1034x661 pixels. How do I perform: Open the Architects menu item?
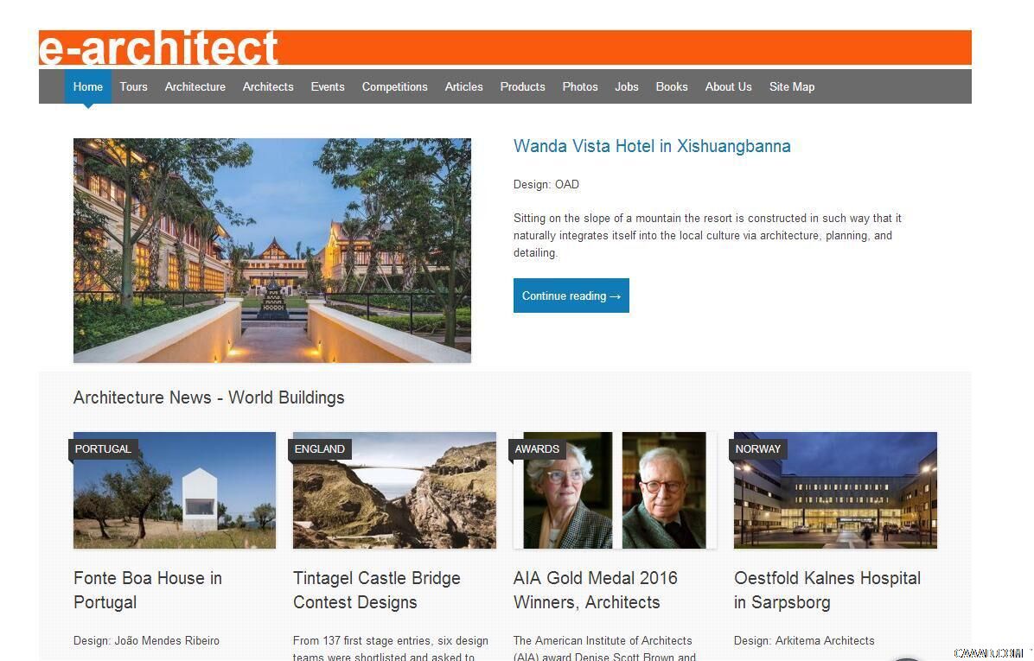268,86
